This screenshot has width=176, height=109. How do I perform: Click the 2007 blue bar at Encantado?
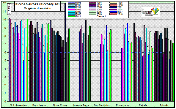point(128,62)
